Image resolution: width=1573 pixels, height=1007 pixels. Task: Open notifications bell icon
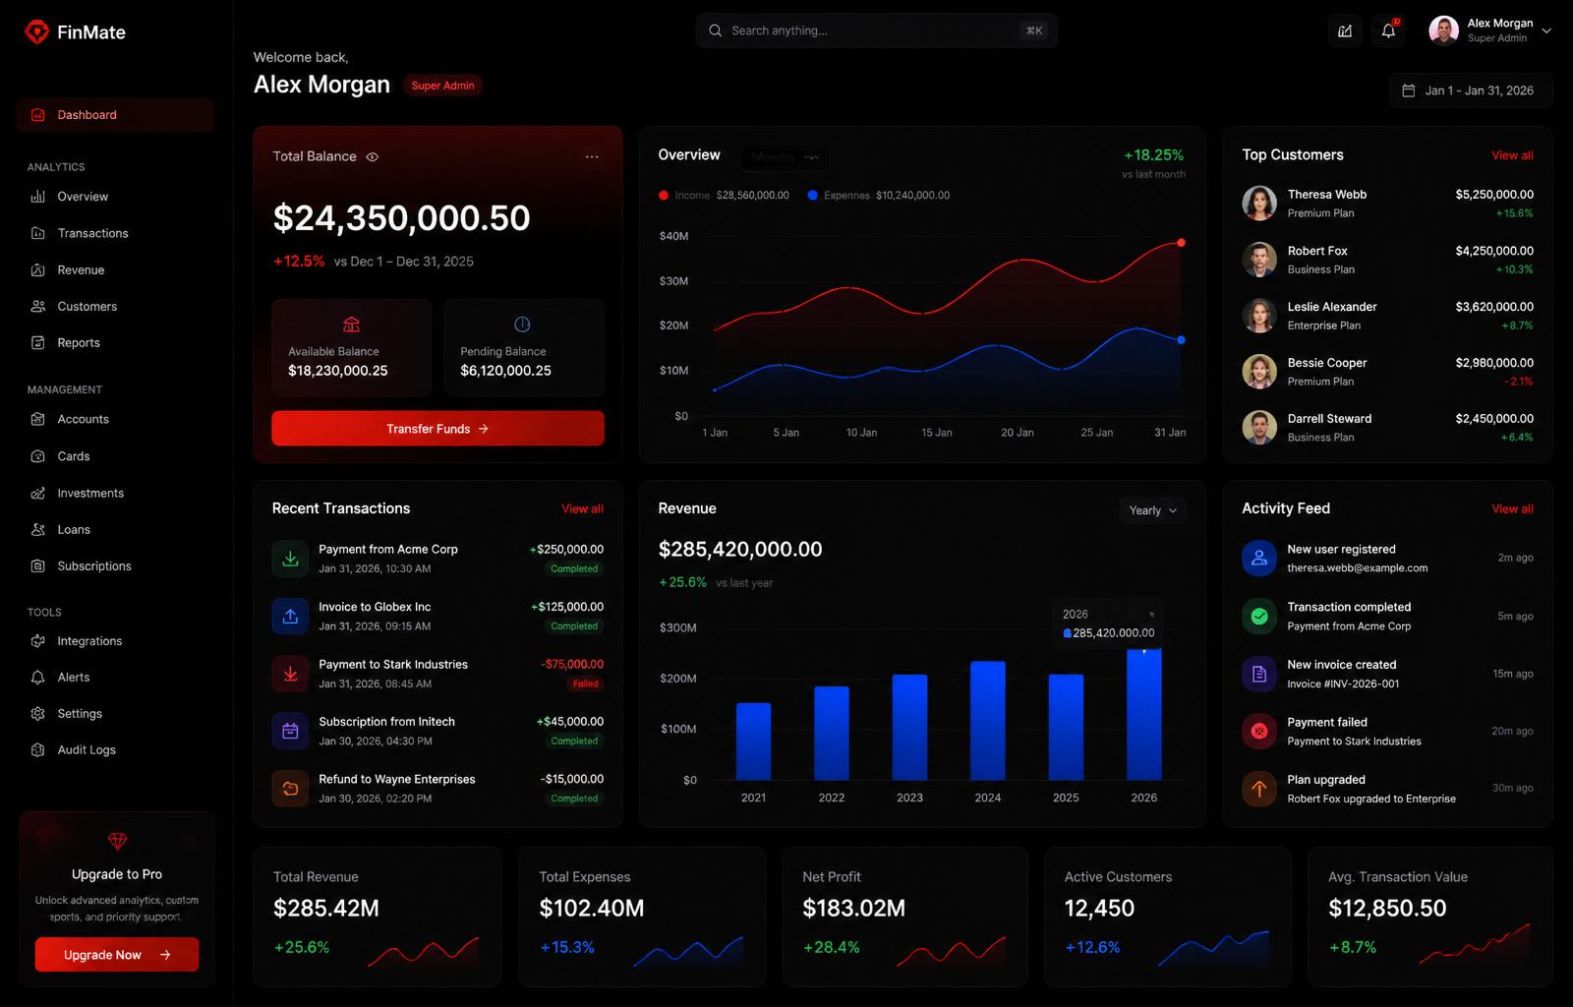point(1388,30)
